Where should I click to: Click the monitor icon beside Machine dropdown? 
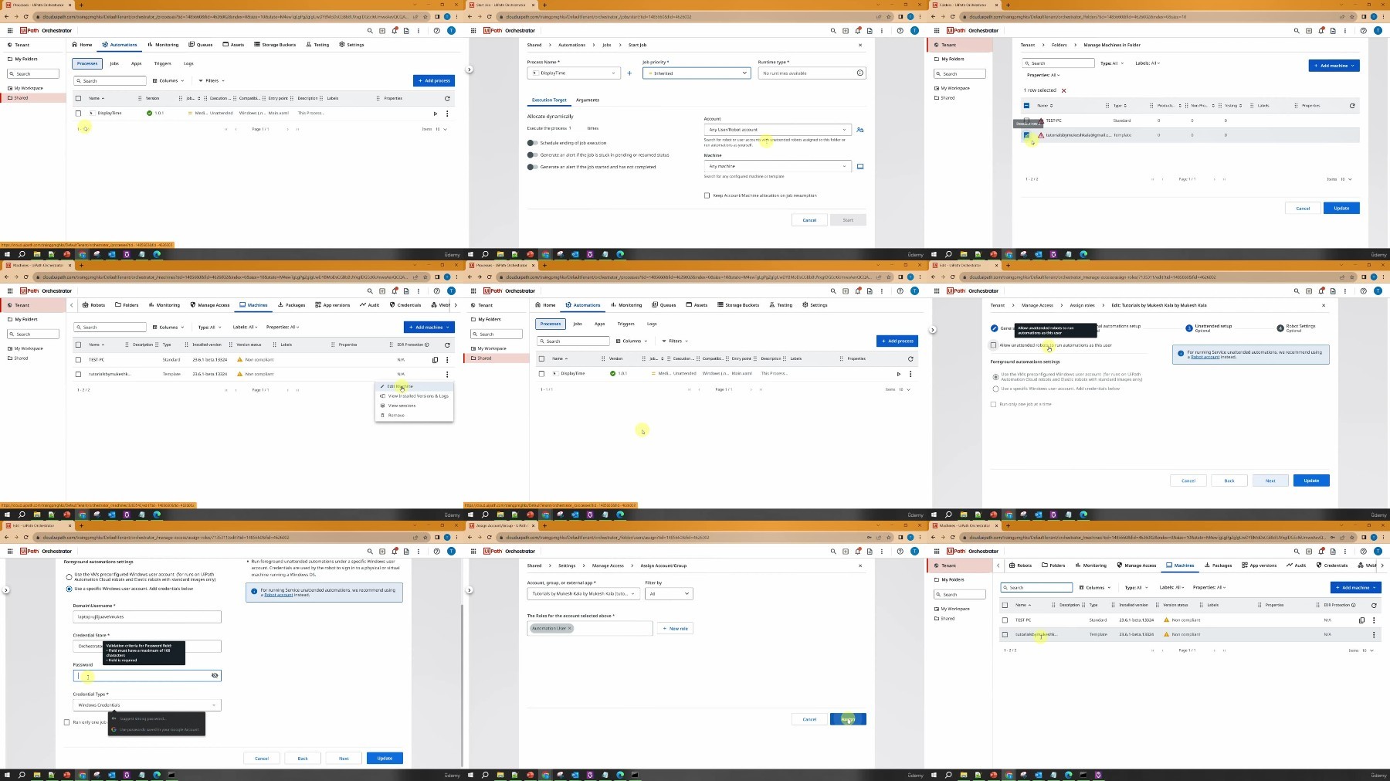[x=860, y=166]
